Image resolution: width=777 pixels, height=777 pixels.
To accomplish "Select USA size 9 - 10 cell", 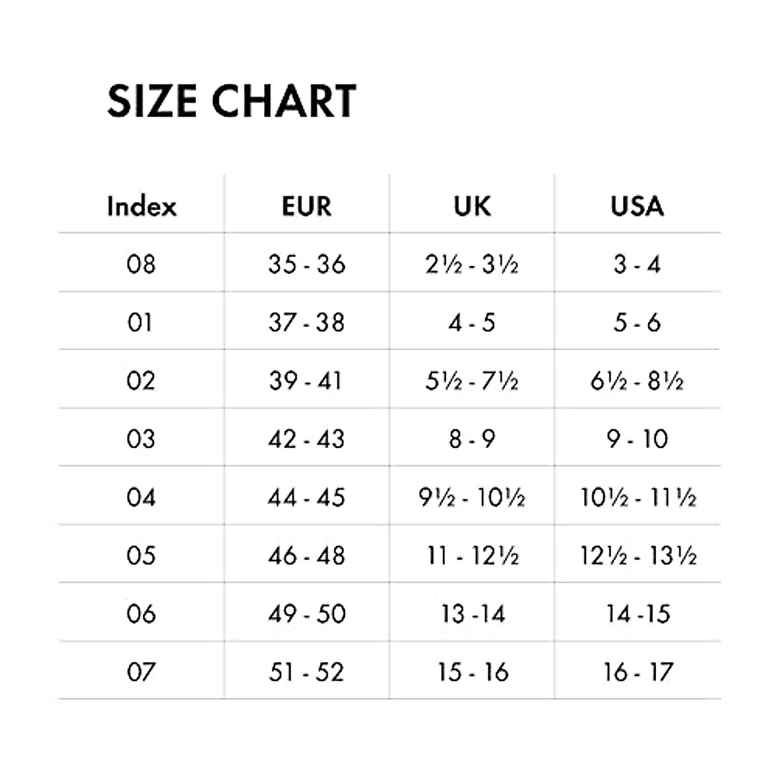I will [x=637, y=439].
